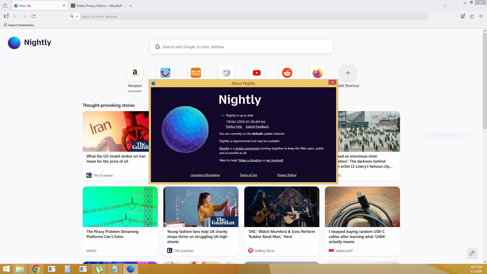The width and height of the screenshot is (487, 274).
Task: Open the USB-C cables MakeUseOf story
Action: [362, 221]
